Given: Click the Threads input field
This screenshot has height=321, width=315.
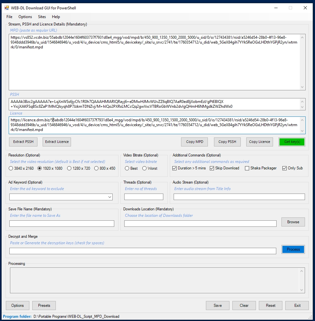Looking at the screenshot, I should coord(144,197).
